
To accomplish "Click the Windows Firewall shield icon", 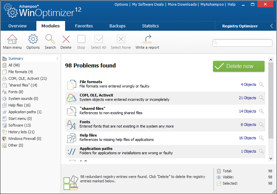I will tap(4, 139).
